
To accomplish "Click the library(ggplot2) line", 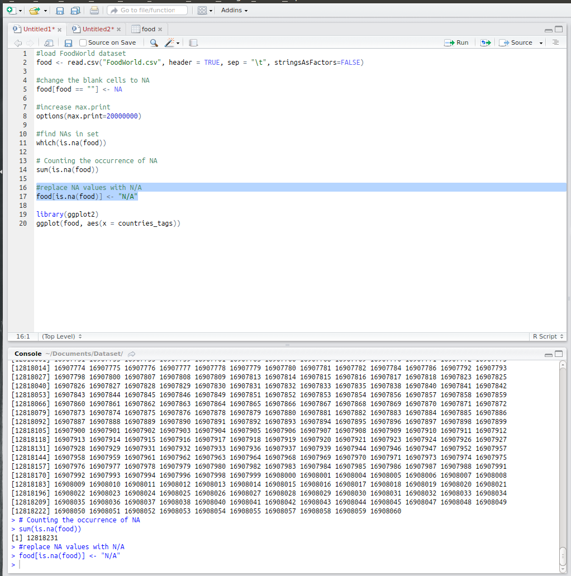I will coord(67,214).
